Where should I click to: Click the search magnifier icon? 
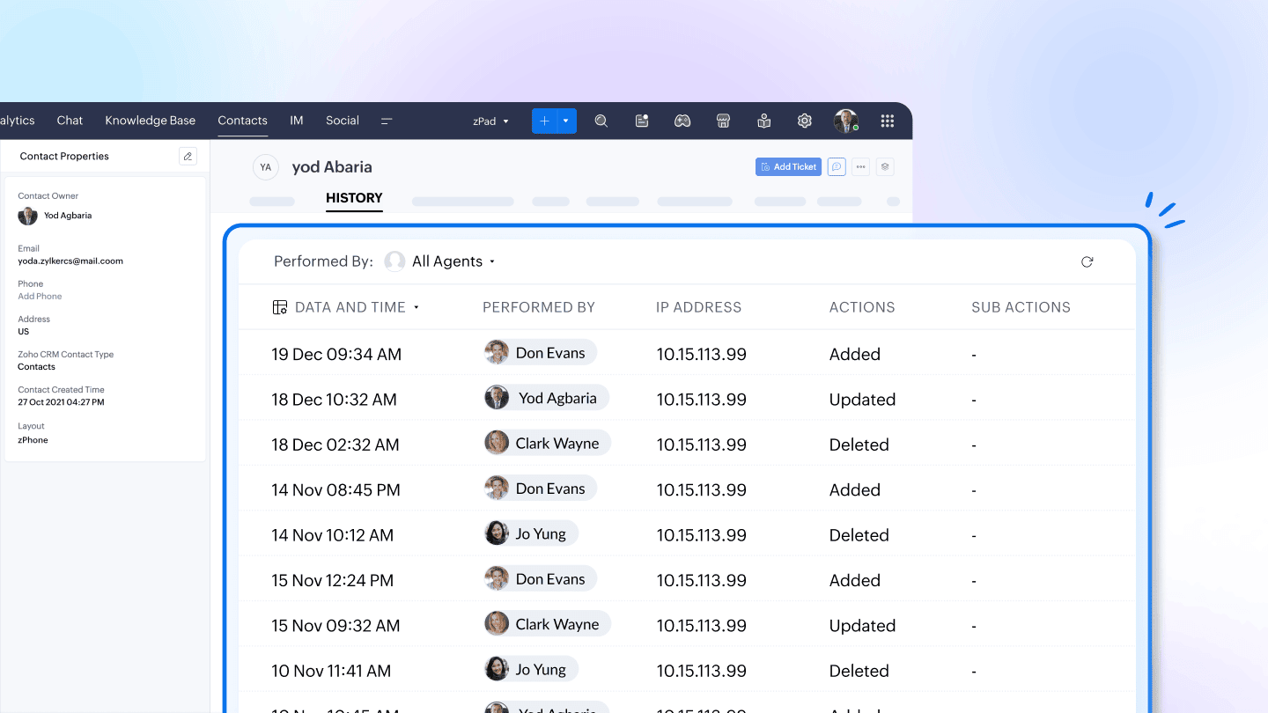[601, 121]
